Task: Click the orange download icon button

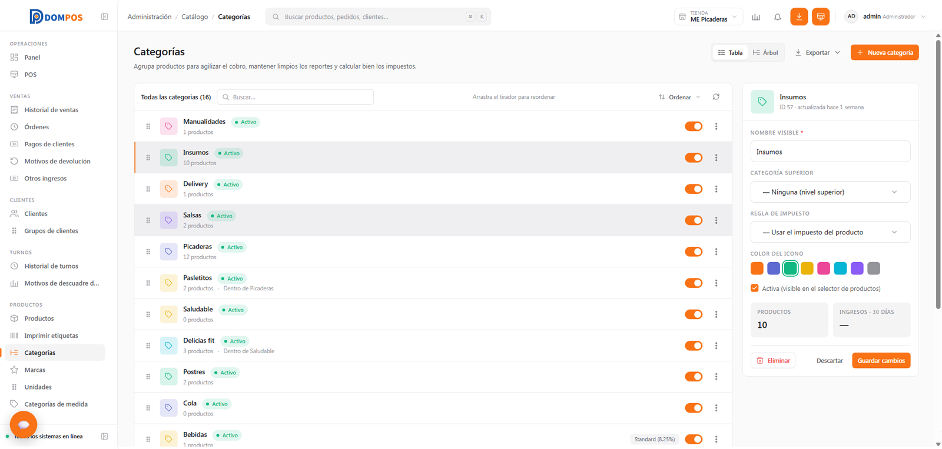Action: click(x=799, y=16)
